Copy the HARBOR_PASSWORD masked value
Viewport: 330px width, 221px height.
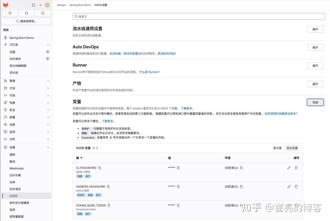(x=178, y=187)
